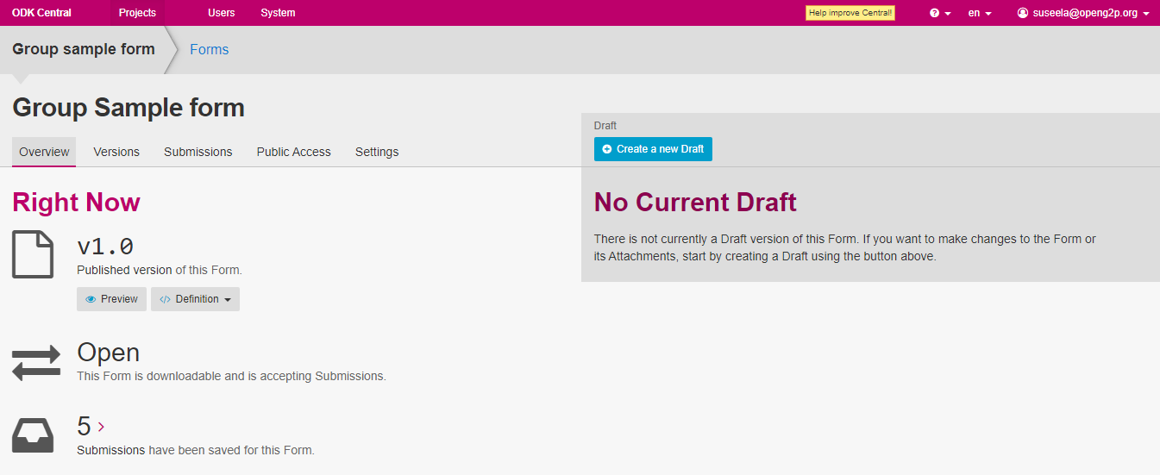Open the Submissions tab

[198, 152]
